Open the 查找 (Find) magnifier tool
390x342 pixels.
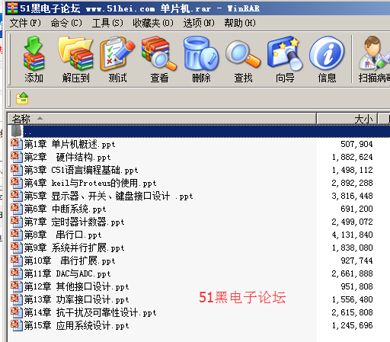tap(243, 59)
